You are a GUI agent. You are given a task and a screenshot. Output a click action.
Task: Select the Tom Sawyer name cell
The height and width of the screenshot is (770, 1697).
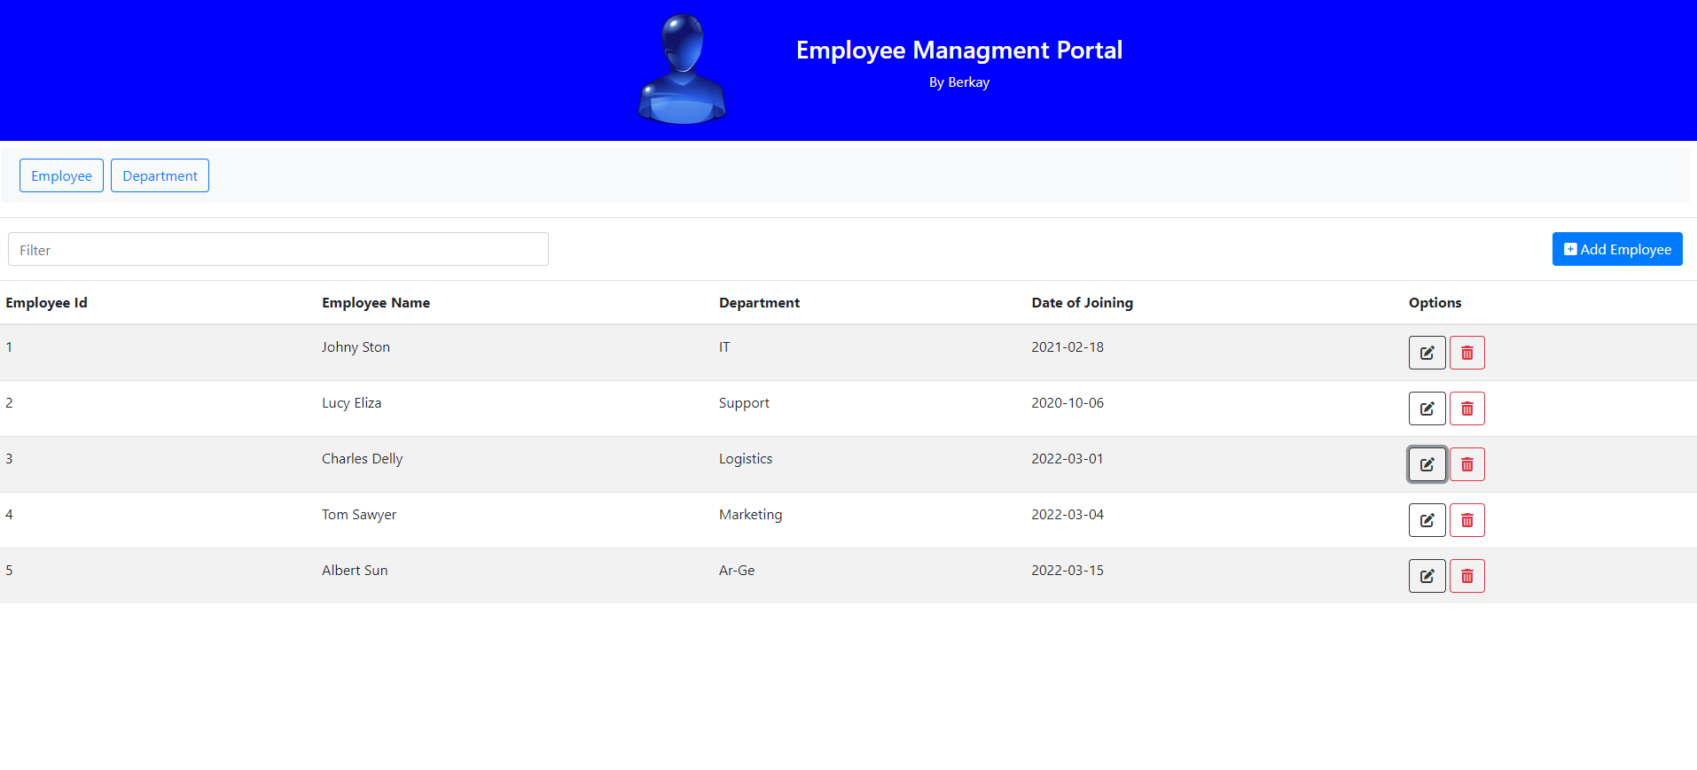tap(359, 515)
